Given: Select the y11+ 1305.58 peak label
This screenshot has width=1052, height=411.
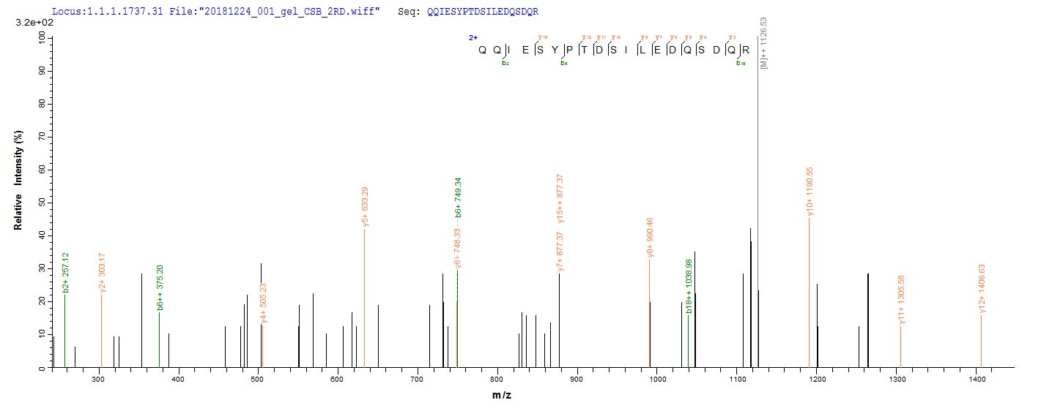Looking at the screenshot, I should coord(901,301).
